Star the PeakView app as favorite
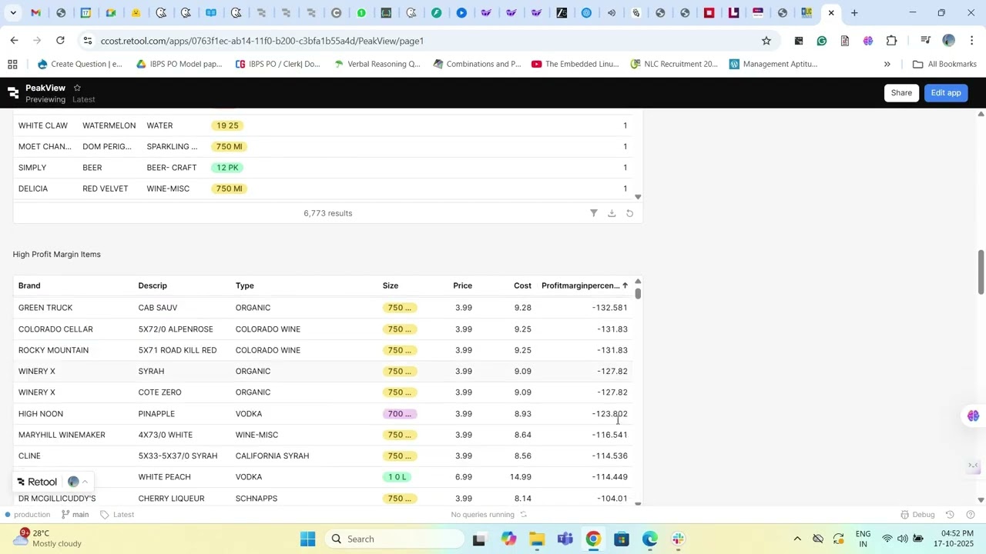Image resolution: width=986 pixels, height=554 pixels. [77, 88]
